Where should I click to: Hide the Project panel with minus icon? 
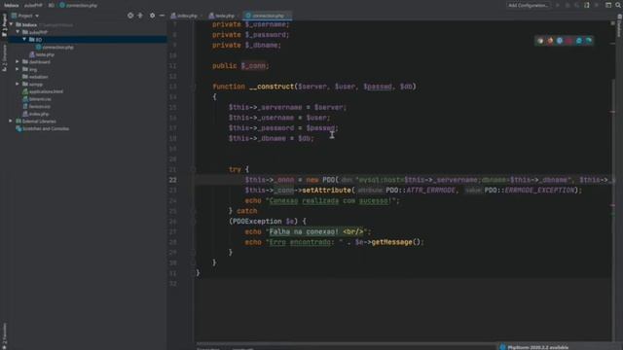(162, 16)
